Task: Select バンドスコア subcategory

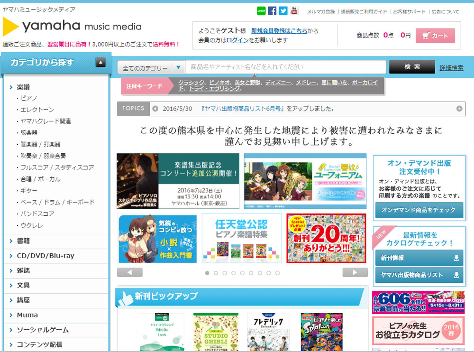Action: (37, 213)
